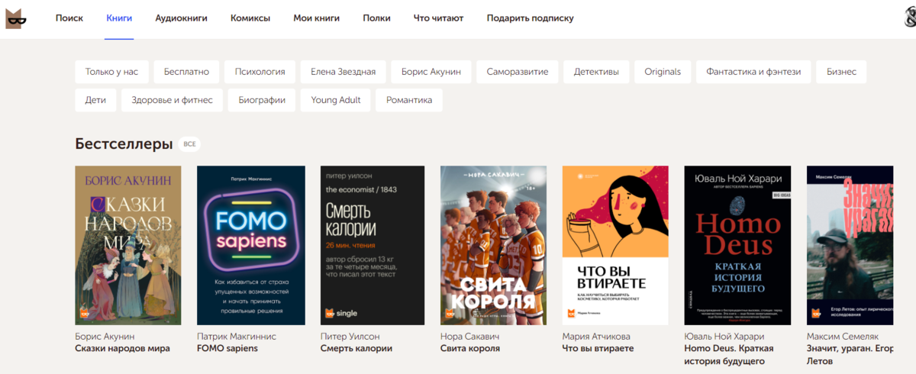Select the Детективы genre chip
This screenshot has height=374, width=916.
click(x=596, y=72)
